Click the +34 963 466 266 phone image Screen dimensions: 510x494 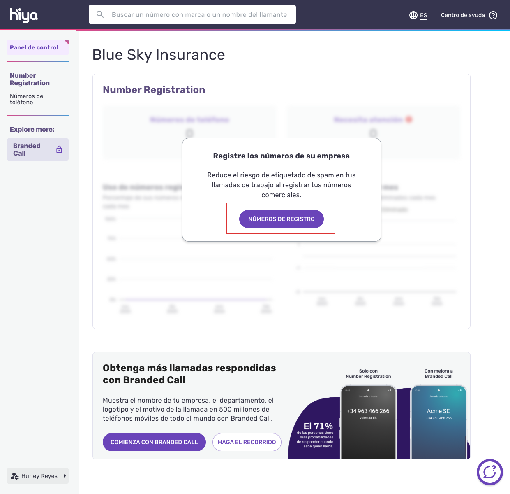point(368,422)
